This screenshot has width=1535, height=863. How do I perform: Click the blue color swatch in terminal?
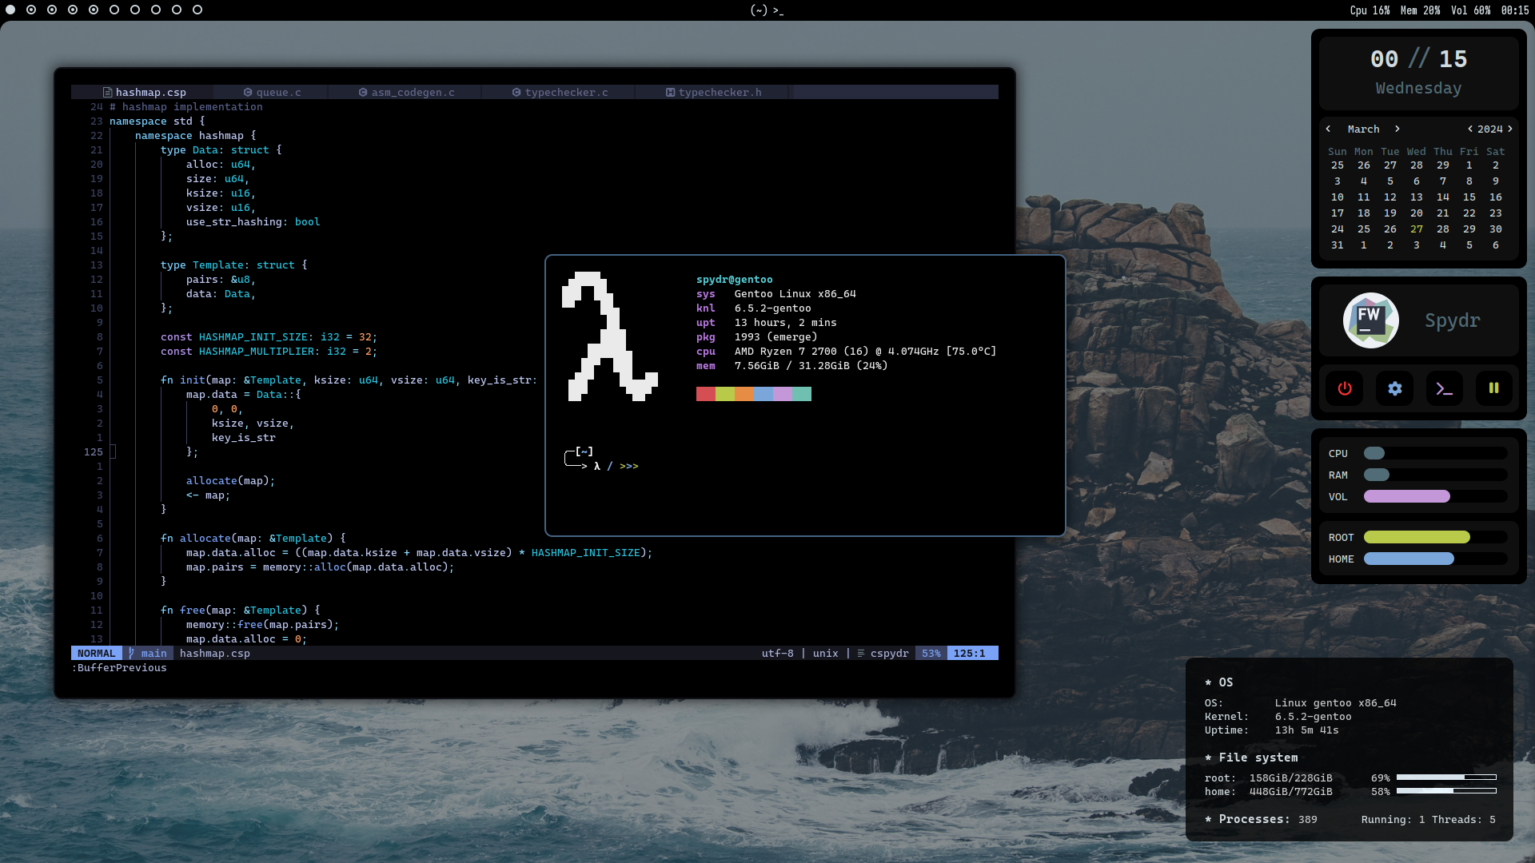(x=764, y=394)
